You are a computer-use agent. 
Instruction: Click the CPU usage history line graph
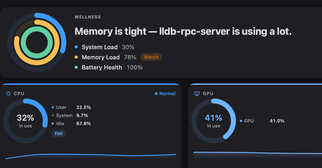(x=90, y=156)
